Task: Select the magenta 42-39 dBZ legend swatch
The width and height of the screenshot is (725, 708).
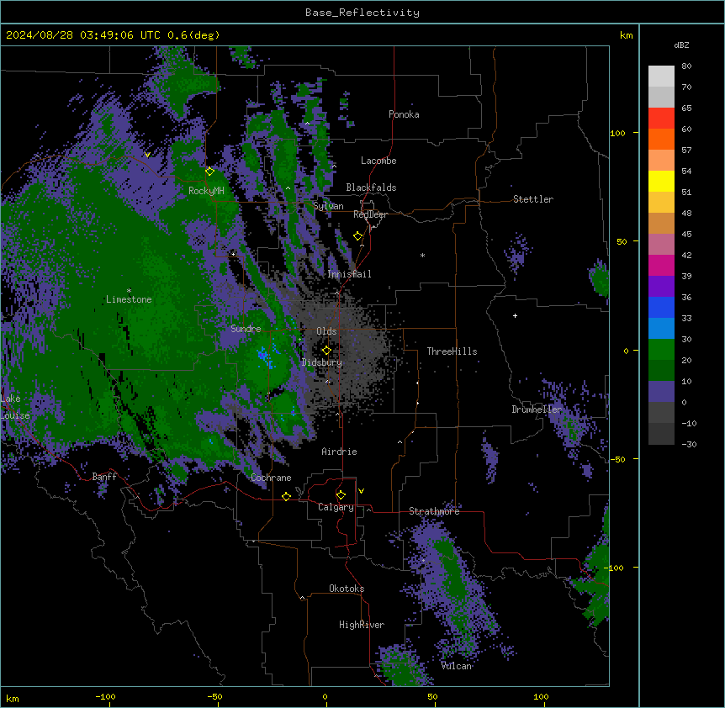Action: [x=661, y=265]
